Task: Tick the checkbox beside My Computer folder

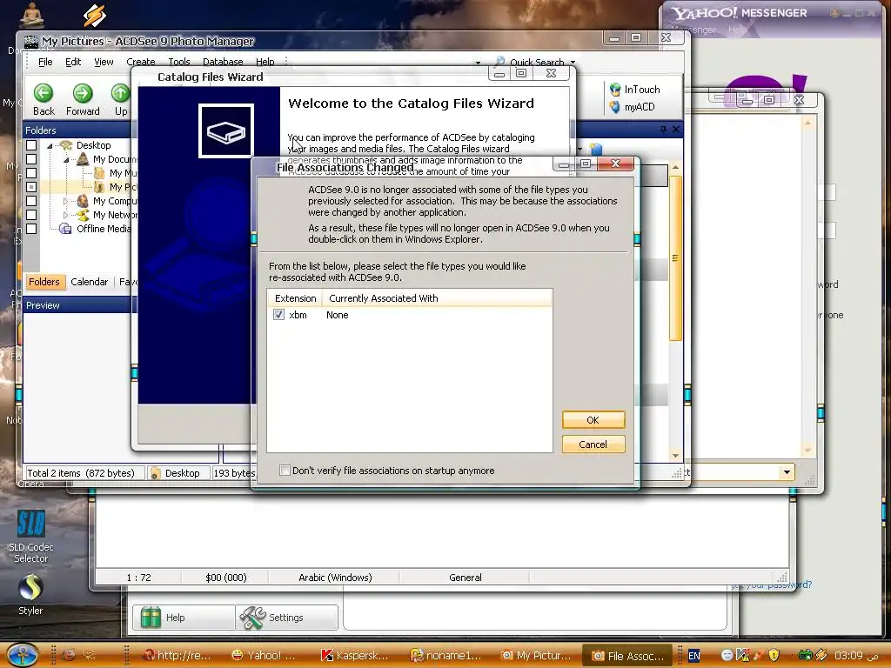Action: pyautogui.click(x=31, y=201)
